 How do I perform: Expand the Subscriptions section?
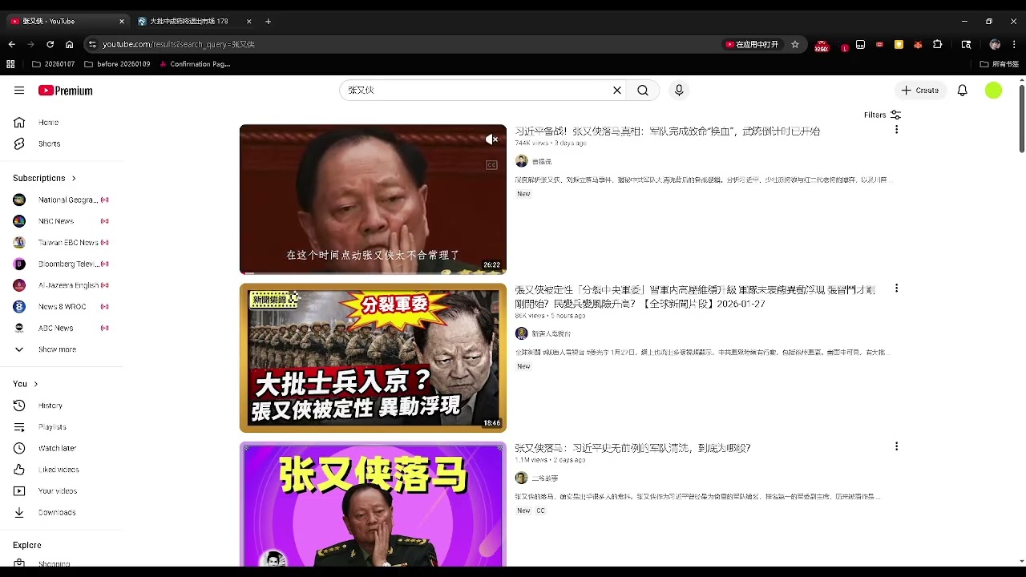coord(45,178)
